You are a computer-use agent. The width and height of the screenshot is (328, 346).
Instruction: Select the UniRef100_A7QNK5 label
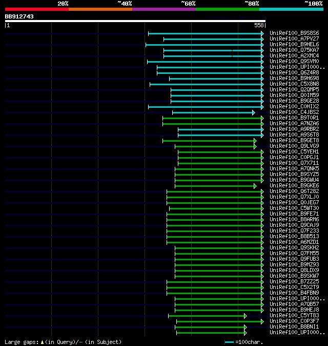294,169
